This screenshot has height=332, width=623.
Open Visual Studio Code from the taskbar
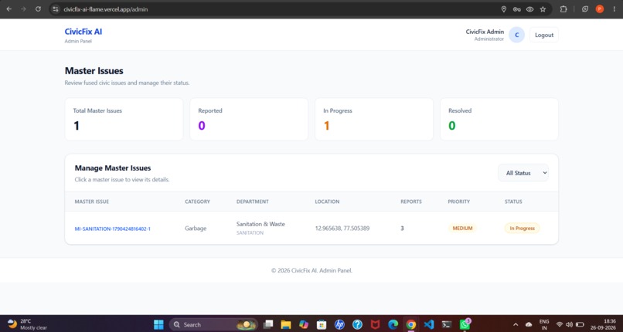[429, 324]
